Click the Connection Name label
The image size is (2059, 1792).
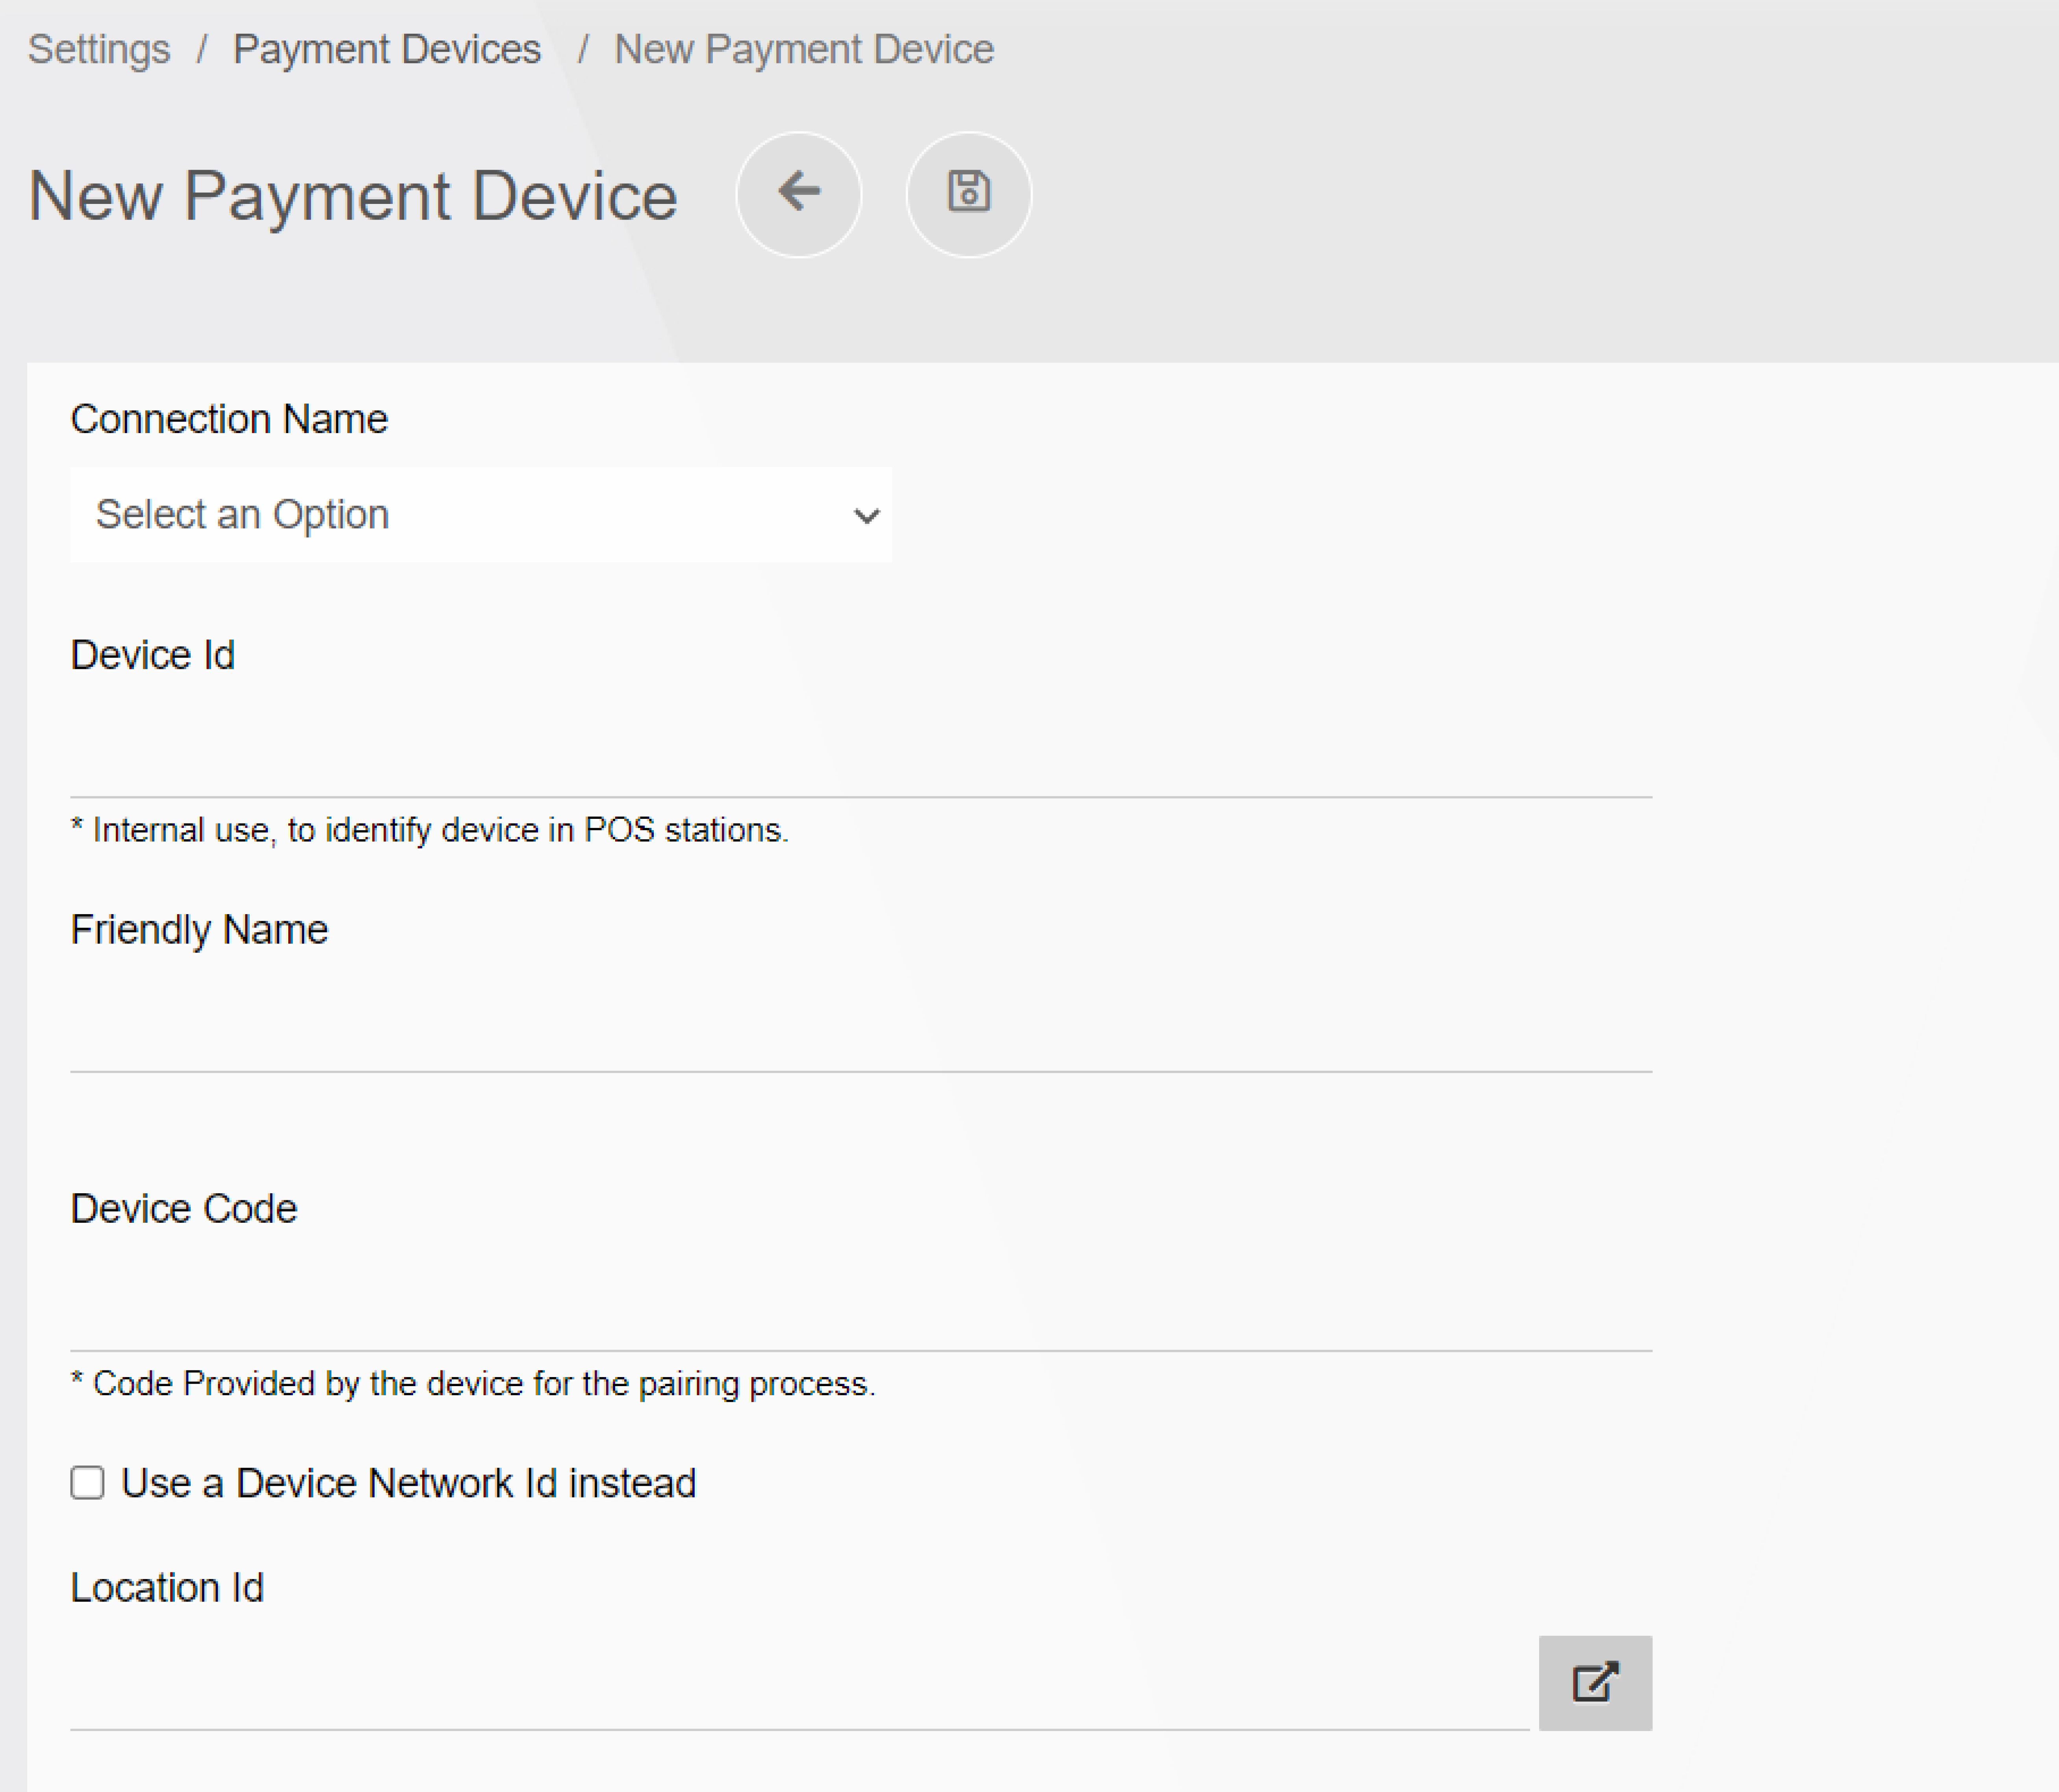click(229, 418)
